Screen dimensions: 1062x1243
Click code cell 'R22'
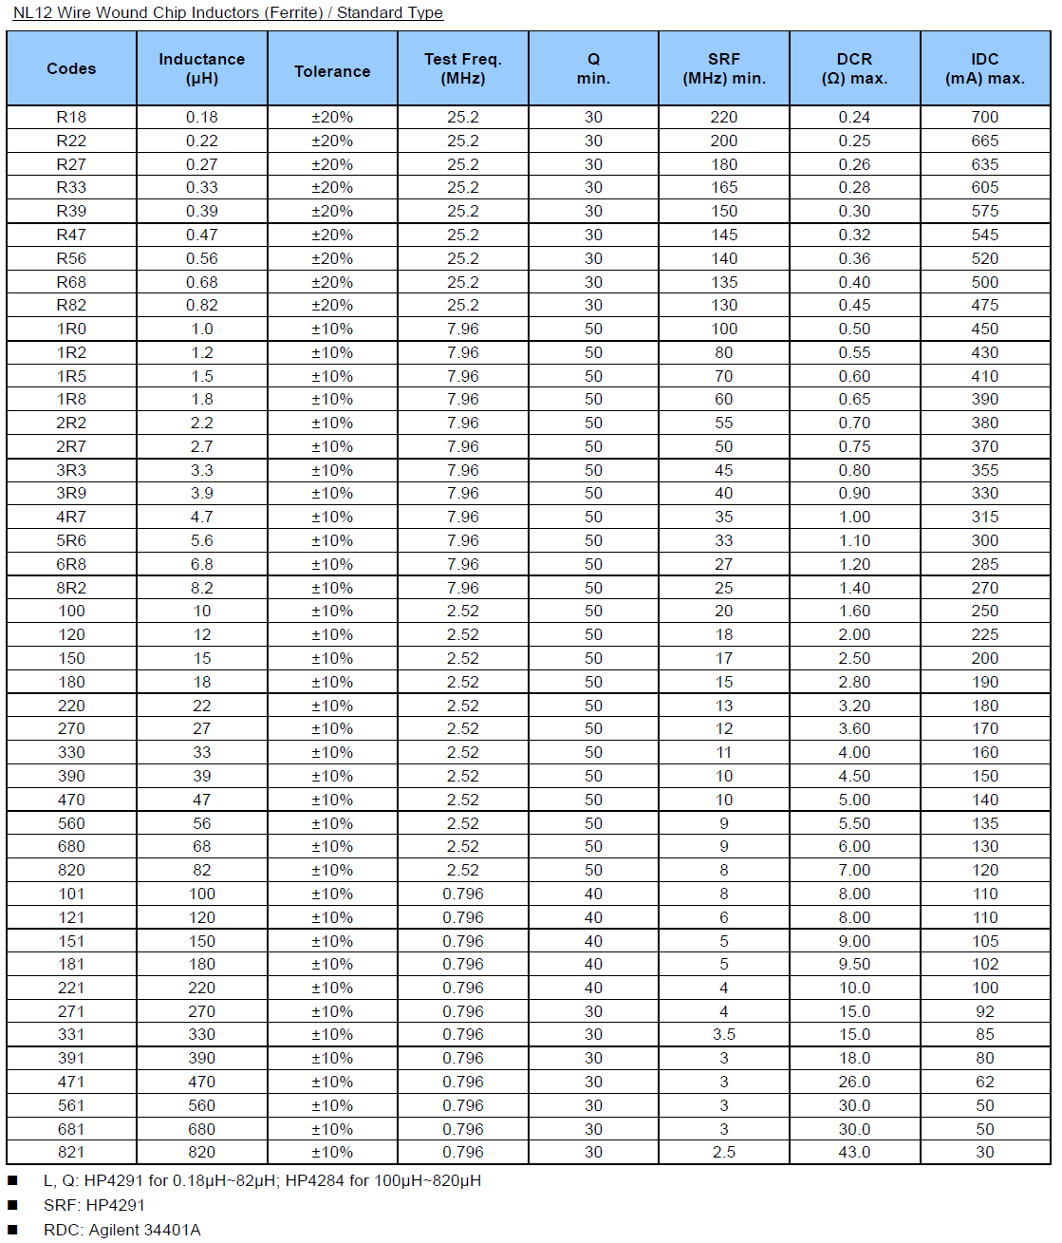pos(71,141)
